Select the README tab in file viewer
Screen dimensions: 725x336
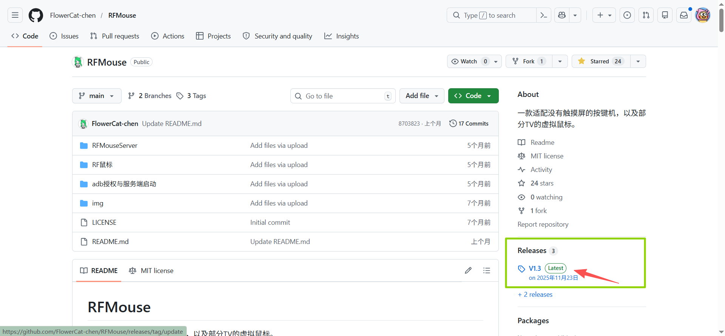[x=99, y=271]
